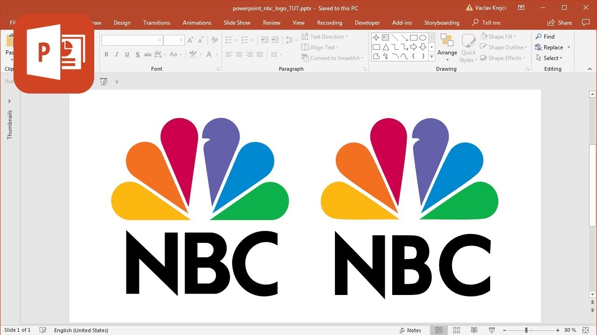Start Slide Show from status bar
This screenshot has width=597, height=335.
click(492, 330)
